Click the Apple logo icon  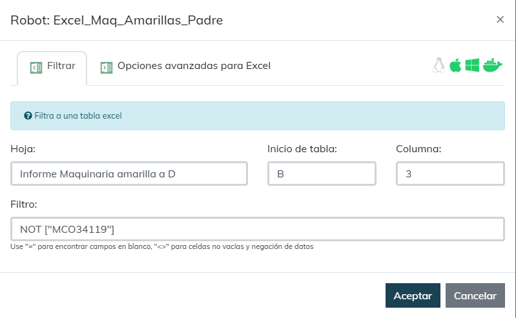pyautogui.click(x=455, y=66)
